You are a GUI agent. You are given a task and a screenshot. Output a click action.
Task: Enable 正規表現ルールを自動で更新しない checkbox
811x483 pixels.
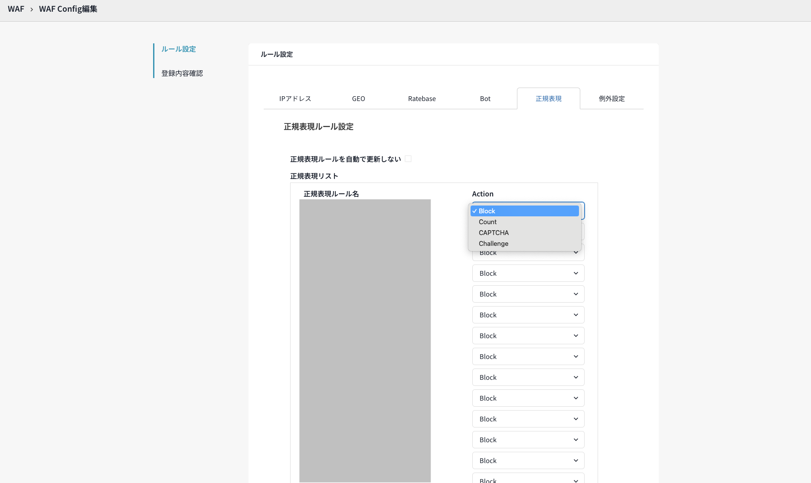tap(408, 159)
